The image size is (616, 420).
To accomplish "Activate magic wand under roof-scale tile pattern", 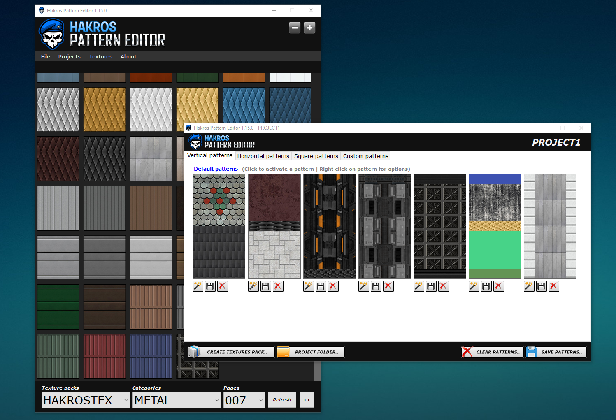I will 198,286.
